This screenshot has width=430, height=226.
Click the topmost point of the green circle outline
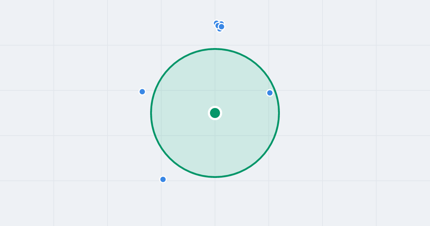click(215, 49)
